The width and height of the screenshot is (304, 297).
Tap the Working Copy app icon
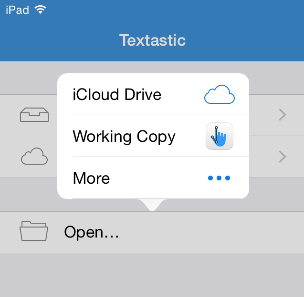coord(220,136)
